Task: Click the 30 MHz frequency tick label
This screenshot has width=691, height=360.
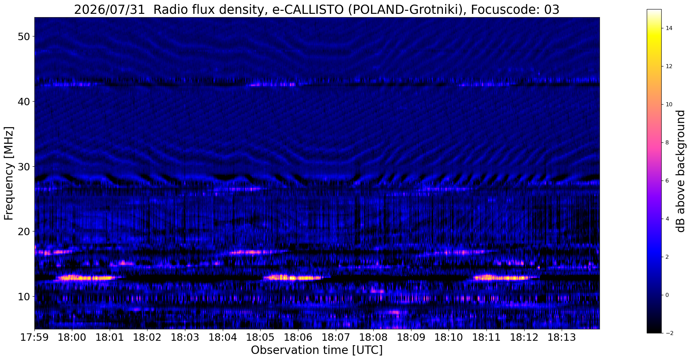Action: point(24,167)
